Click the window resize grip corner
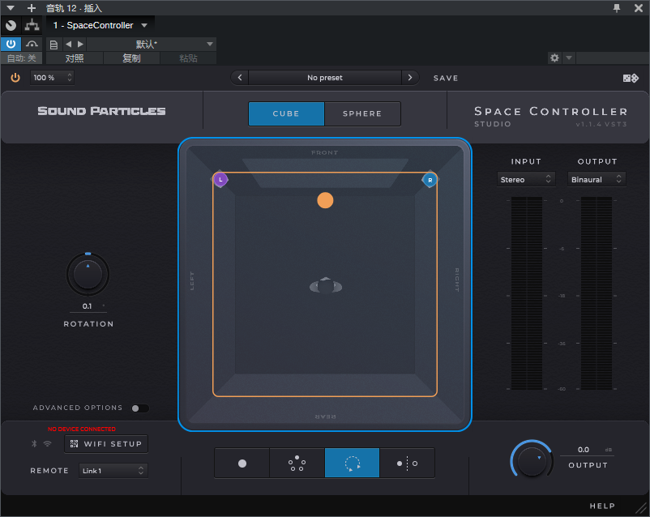Screen dimensions: 650x517 642,508
